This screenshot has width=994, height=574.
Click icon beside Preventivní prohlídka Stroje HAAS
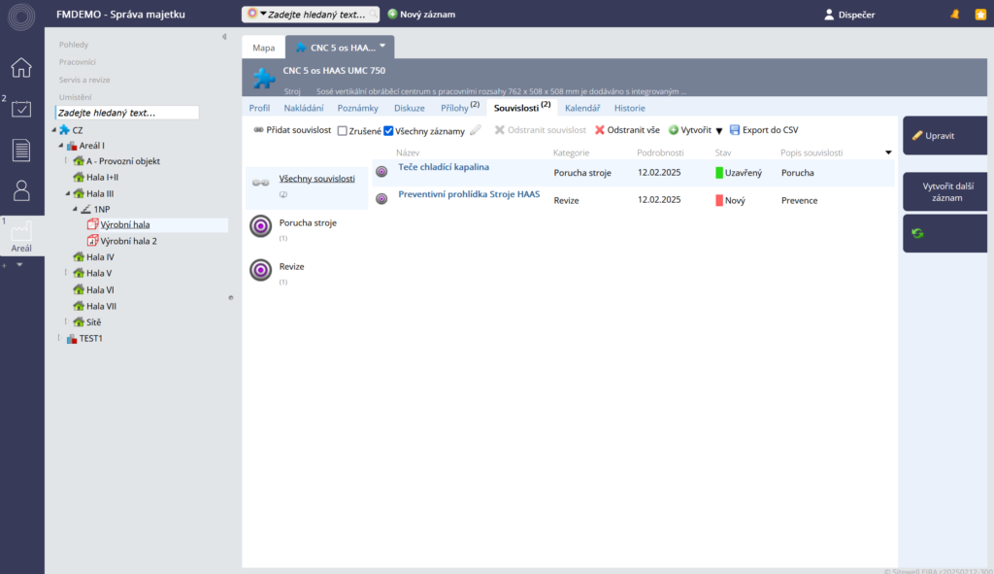381,198
